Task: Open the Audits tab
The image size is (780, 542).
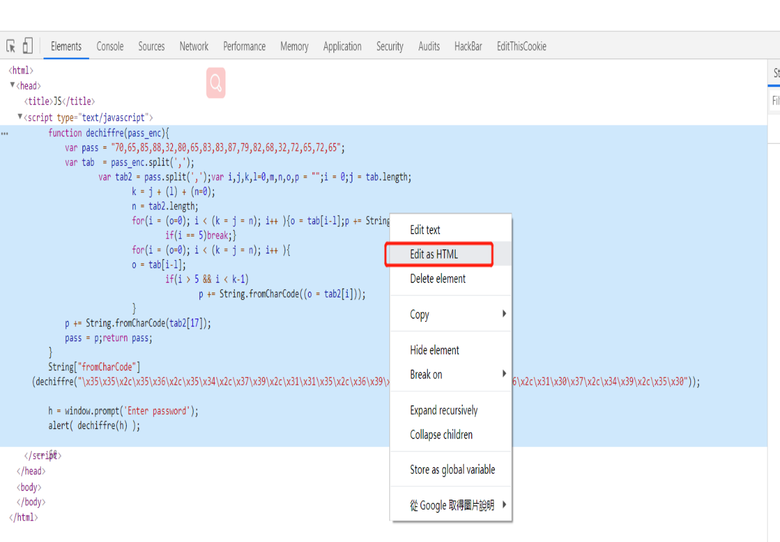Action: click(429, 46)
